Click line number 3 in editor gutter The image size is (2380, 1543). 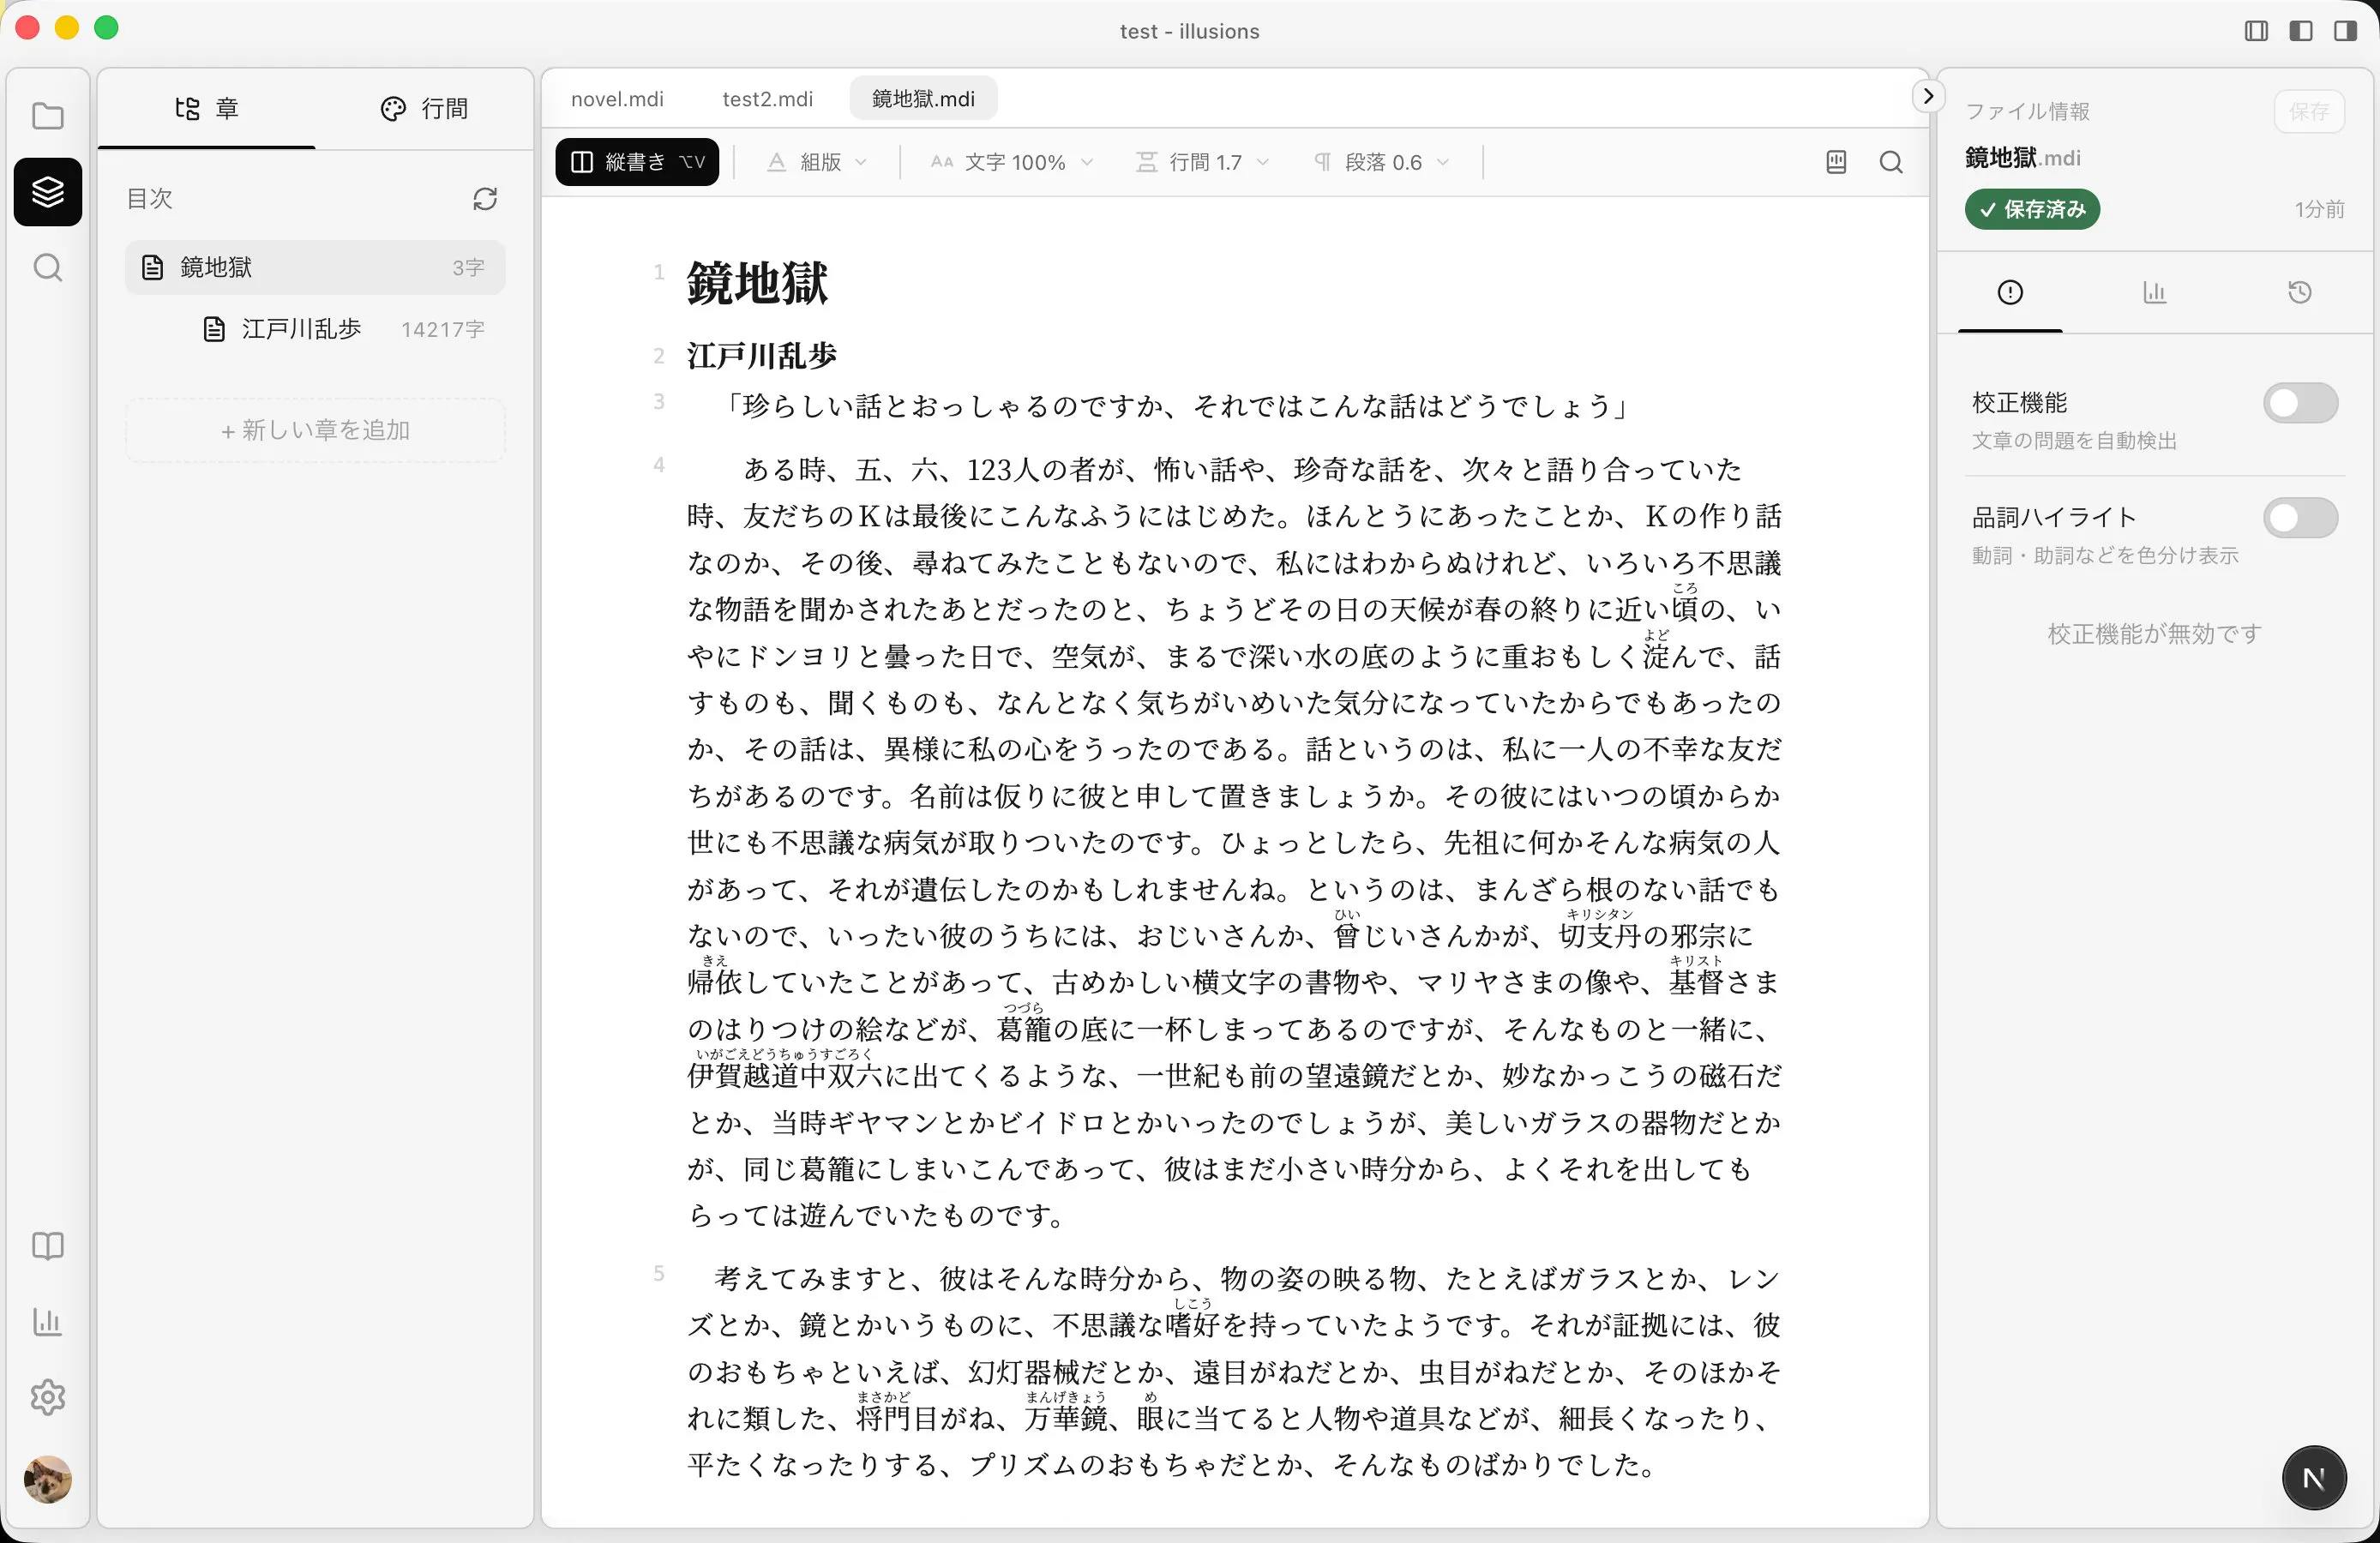[659, 402]
